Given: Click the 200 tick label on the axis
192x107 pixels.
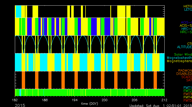Looking at the screenshot, I should click(104, 100).
